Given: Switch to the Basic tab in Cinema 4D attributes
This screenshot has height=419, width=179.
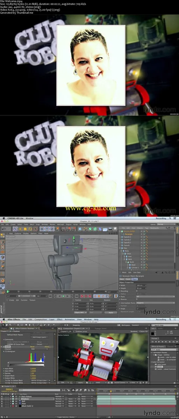Looking at the screenshot, I should (122, 279).
